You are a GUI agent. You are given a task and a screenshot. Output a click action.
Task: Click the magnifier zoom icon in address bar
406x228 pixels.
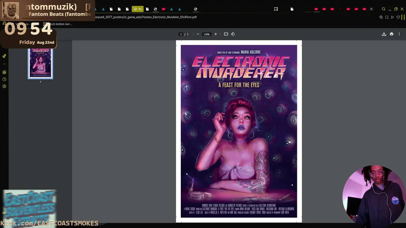click(x=381, y=17)
